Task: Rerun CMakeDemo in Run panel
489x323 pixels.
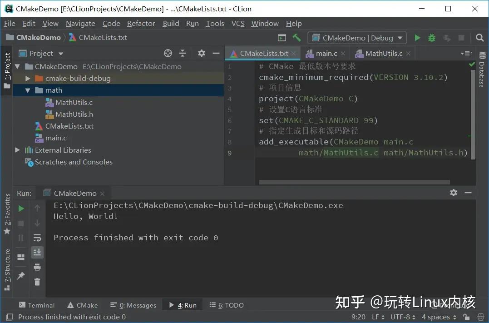Action: tap(21, 209)
